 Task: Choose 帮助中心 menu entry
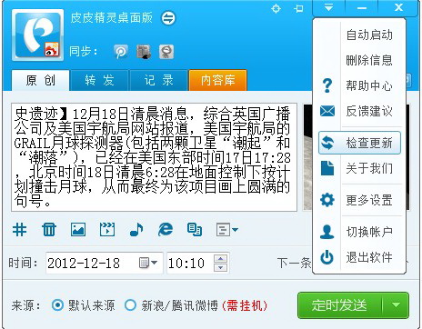click(x=359, y=85)
